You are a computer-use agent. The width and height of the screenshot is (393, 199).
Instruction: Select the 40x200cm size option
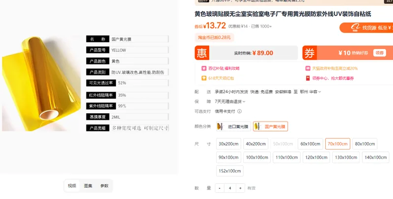255,144
